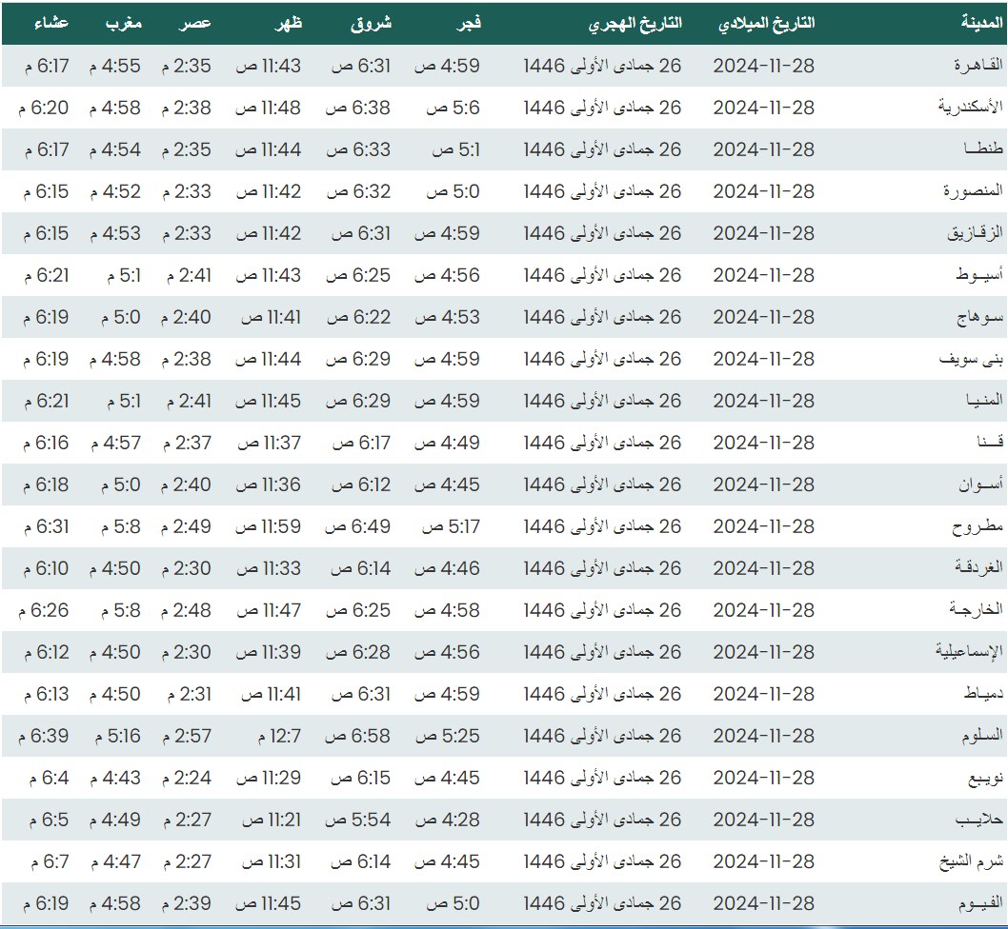Select the Hijri date in the دمياط row
This screenshot has height=929, width=1008.
click(602, 694)
